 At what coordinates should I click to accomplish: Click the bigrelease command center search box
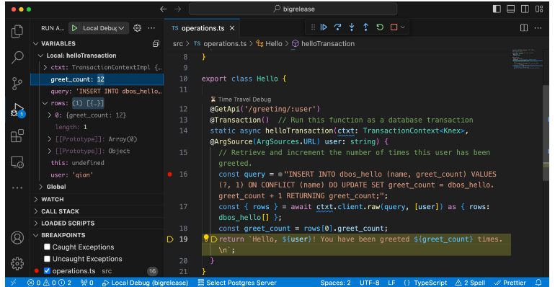pyautogui.click(x=293, y=9)
